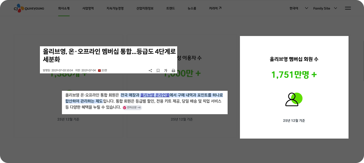
Task: Click the 전자신문 +4 source chip
Action: (132, 108)
